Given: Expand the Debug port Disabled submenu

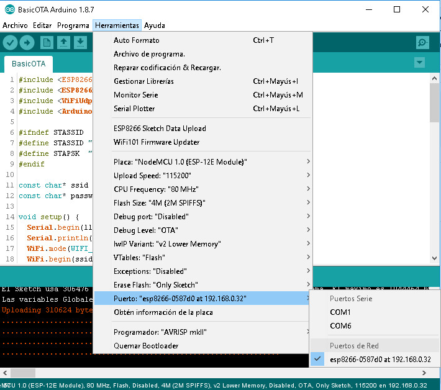Looking at the screenshot, I should [x=202, y=217].
